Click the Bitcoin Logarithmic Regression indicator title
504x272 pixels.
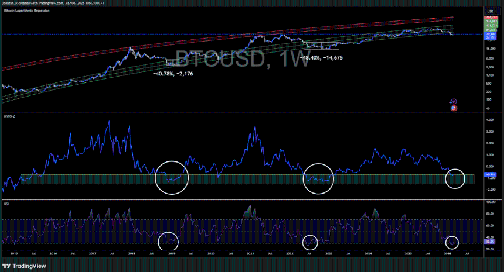tap(27, 11)
